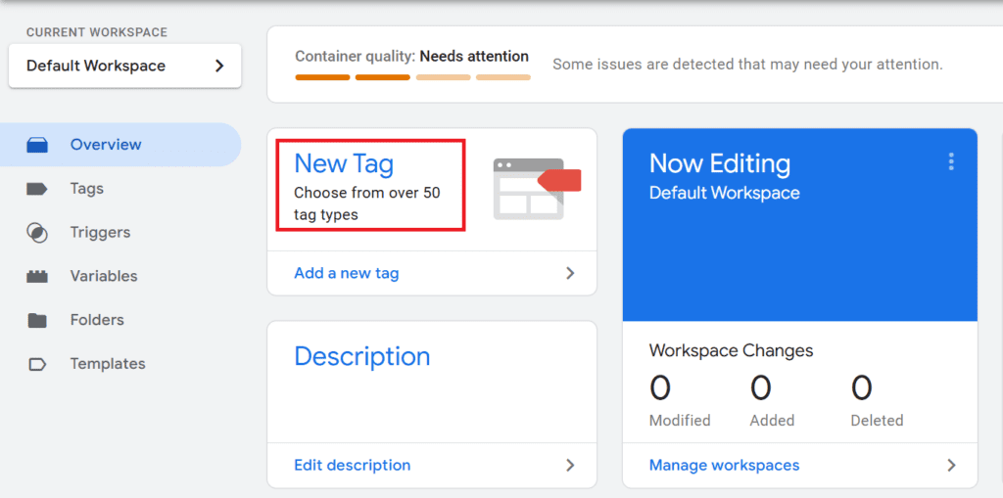Viewport: 1003px width, 498px height.
Task: Click the Variables brick icon
Action: pyautogui.click(x=37, y=277)
